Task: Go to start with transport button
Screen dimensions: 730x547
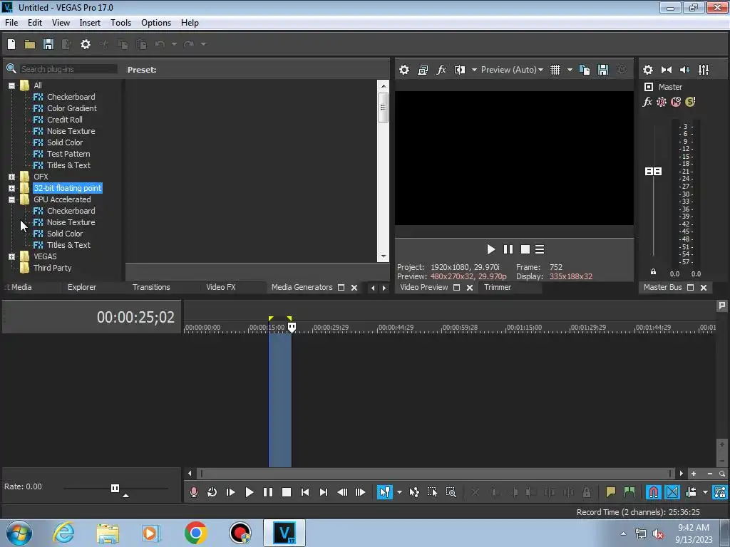Action: pyautogui.click(x=305, y=492)
